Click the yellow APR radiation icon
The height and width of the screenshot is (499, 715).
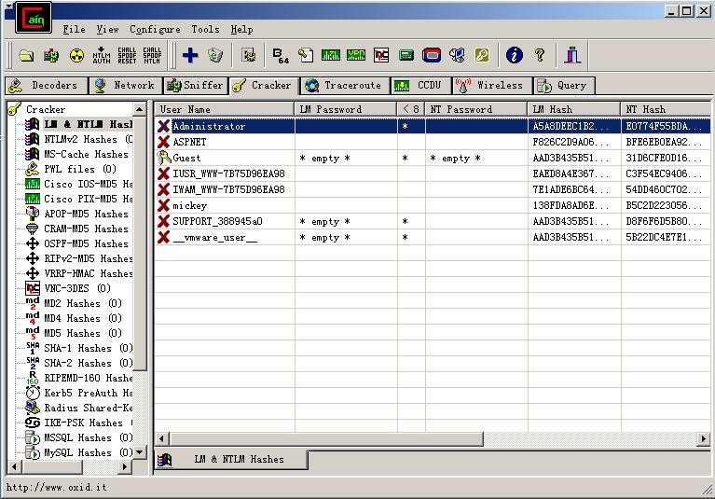coord(76,56)
